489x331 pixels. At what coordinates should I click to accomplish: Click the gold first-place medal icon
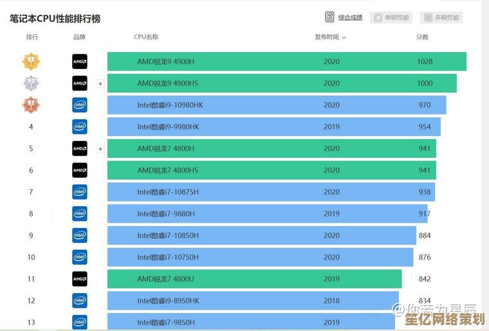[x=31, y=62]
